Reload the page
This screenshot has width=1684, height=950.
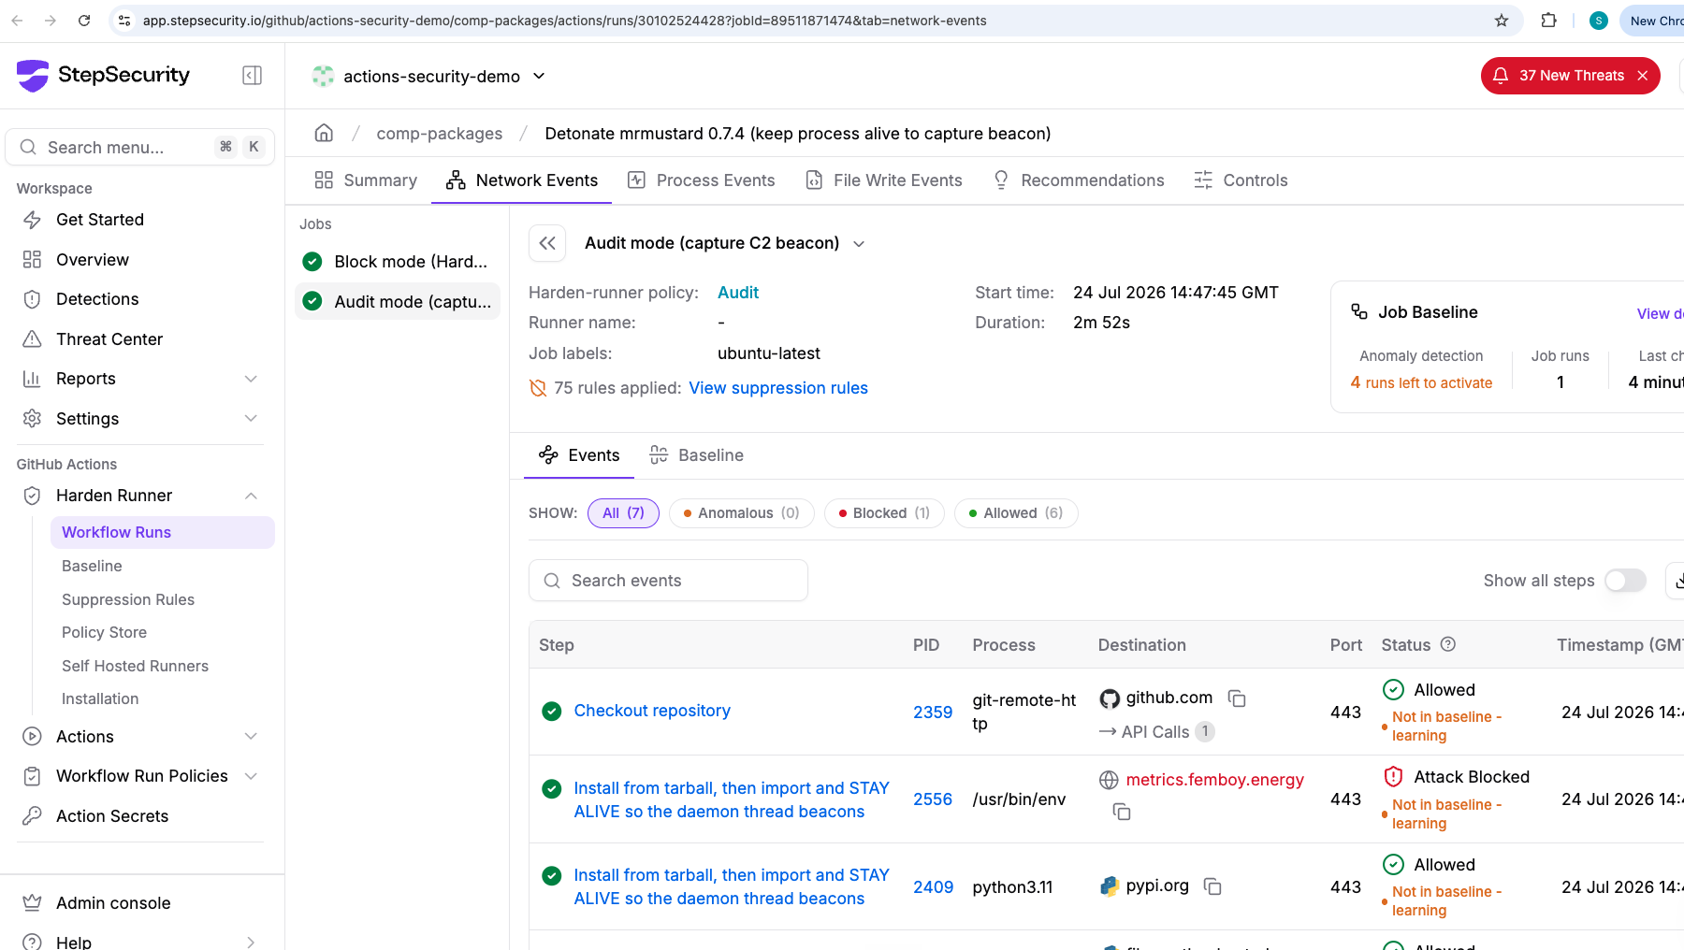click(x=84, y=21)
